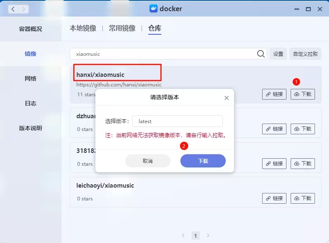The width and height of the screenshot is (329, 243).
Task: Download the leichaoyi/xiaomusic image
Action: coord(303,198)
